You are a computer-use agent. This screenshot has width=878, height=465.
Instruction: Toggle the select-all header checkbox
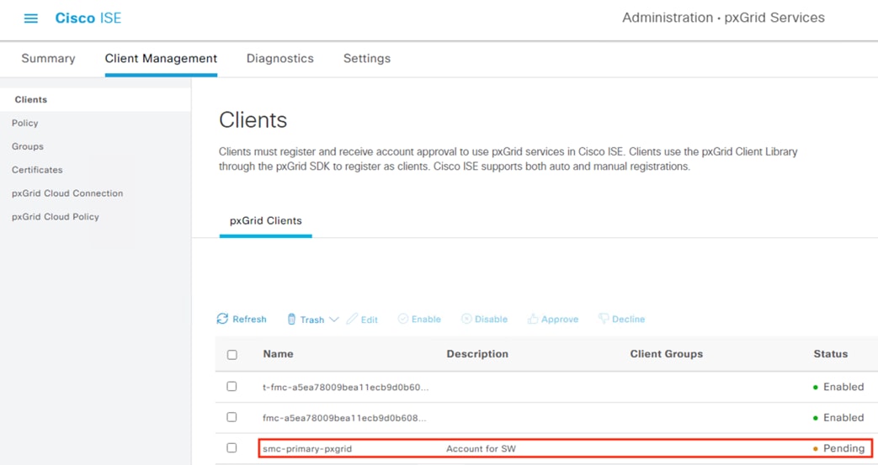(231, 355)
